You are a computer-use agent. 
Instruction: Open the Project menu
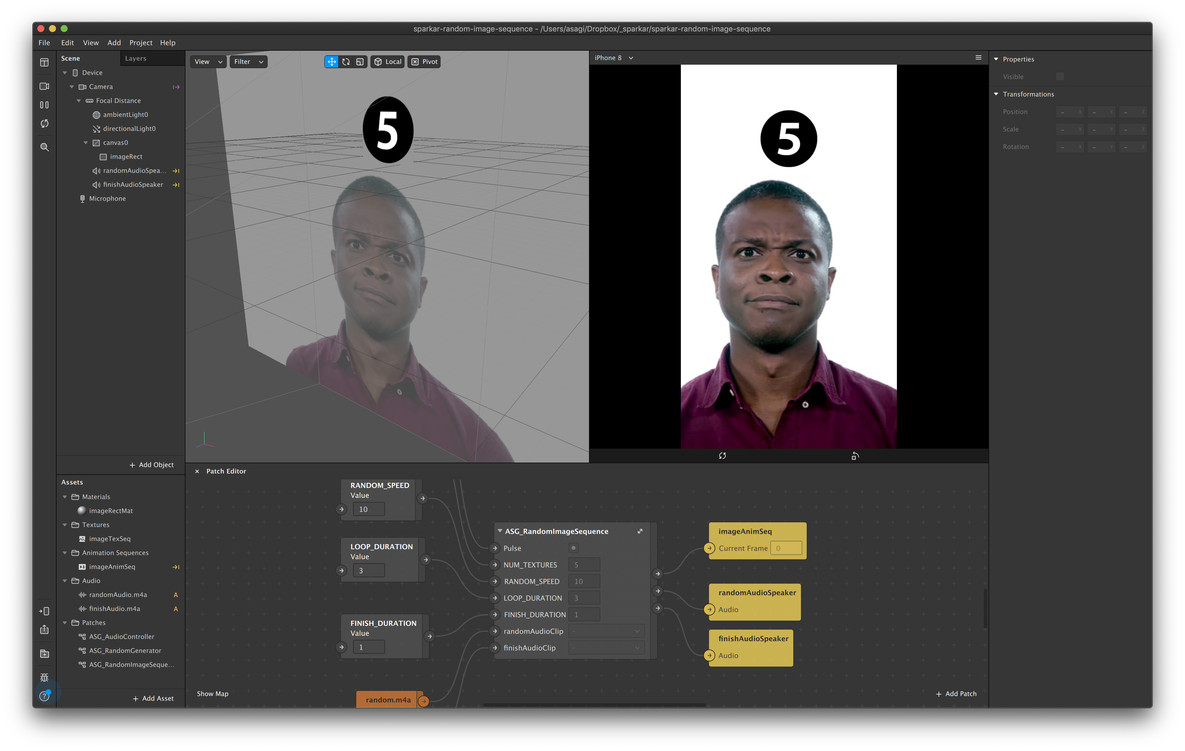tap(141, 43)
